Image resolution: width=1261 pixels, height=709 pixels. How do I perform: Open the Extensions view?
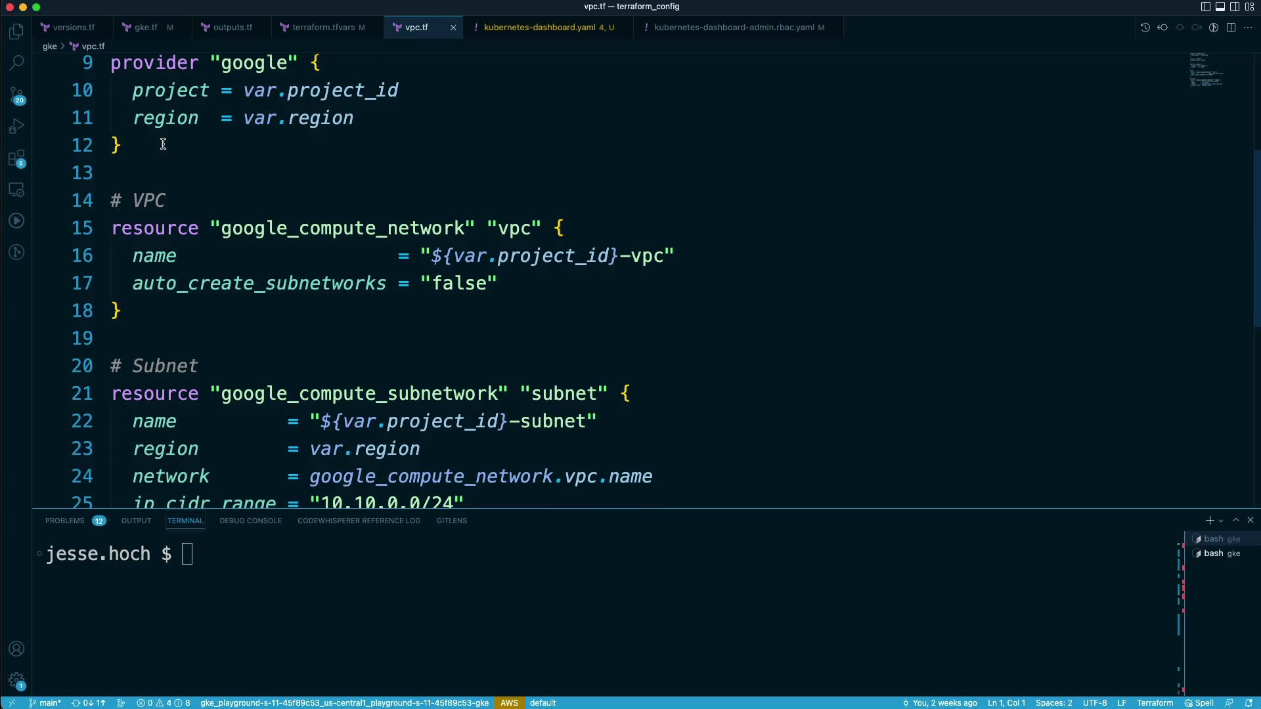(x=16, y=158)
